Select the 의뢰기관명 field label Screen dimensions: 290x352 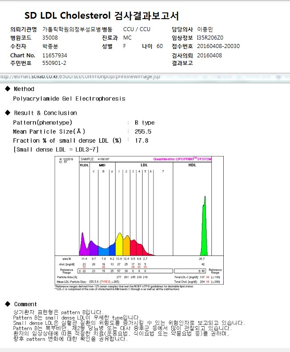point(24,29)
